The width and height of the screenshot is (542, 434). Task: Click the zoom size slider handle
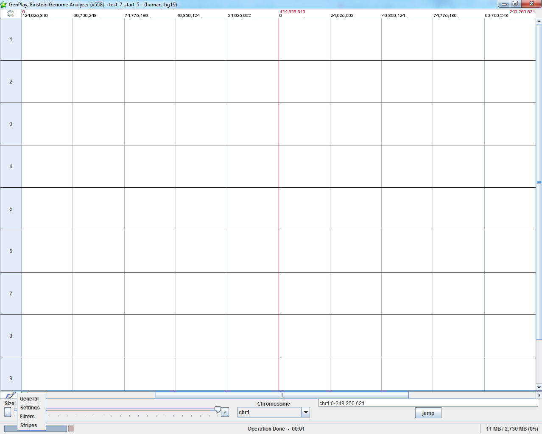click(218, 410)
